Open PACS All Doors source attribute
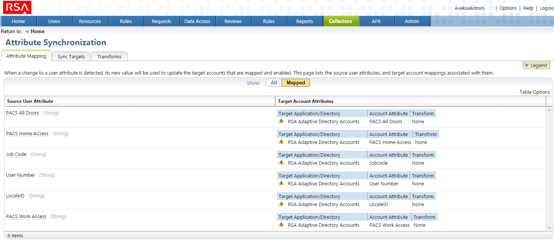 22,113
